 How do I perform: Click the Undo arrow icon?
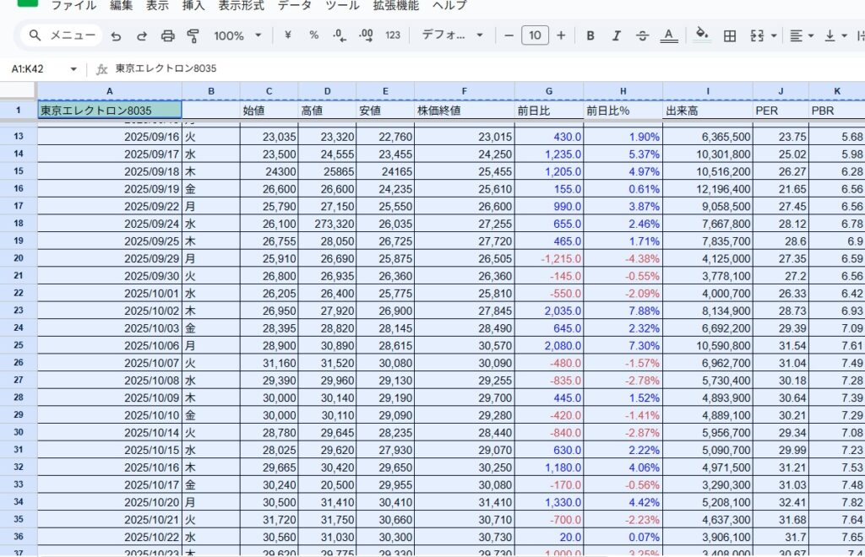116,35
